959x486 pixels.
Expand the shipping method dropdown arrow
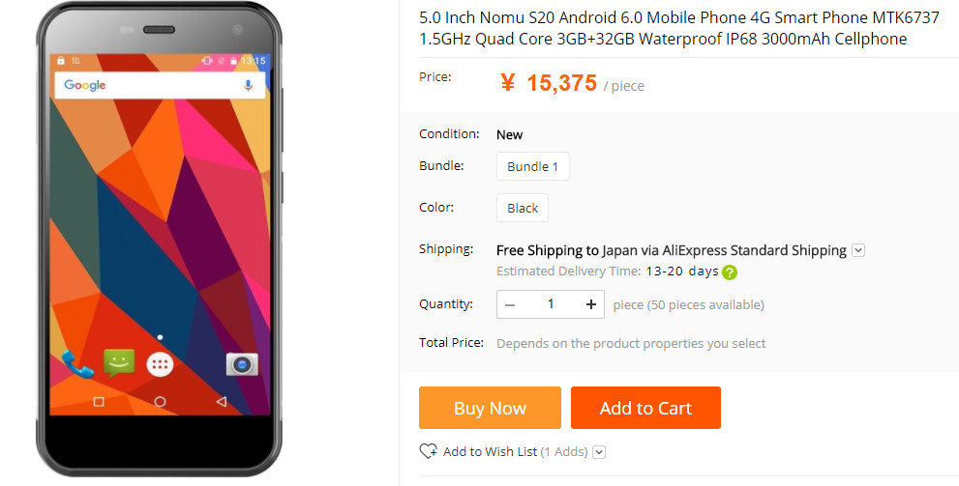(857, 250)
